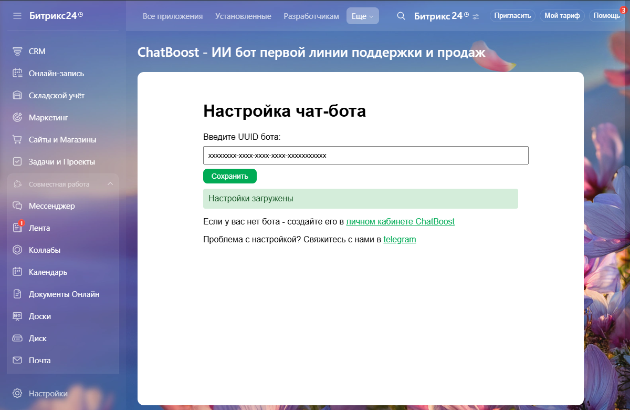Click the Пригласить button
The height and width of the screenshot is (410, 630).
512,16
